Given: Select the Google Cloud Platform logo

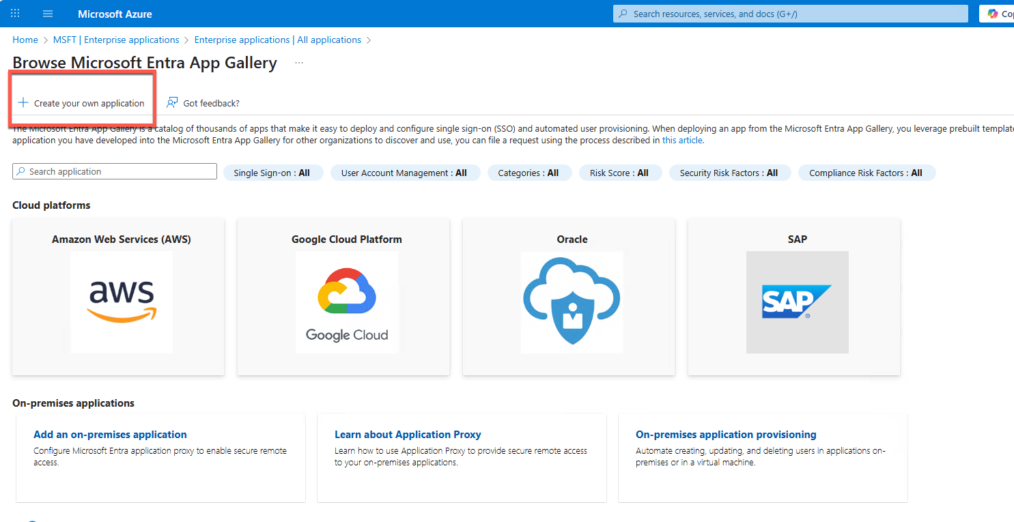Looking at the screenshot, I should click(x=347, y=302).
